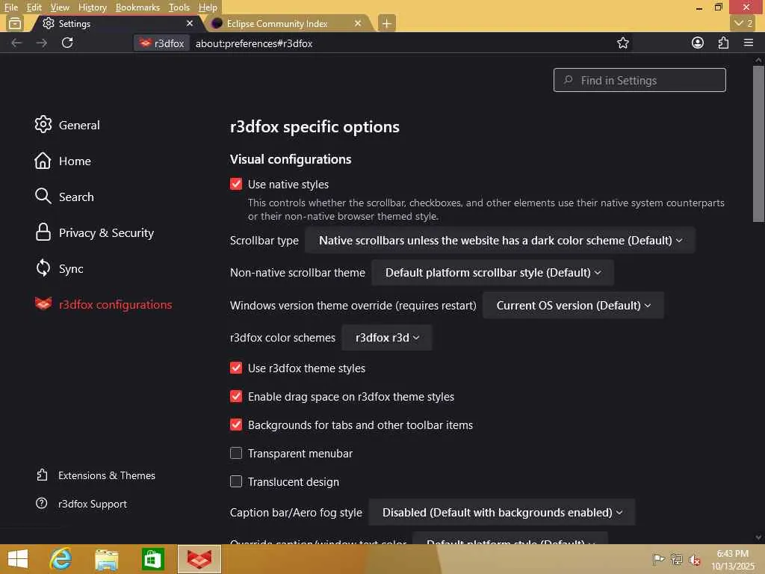Open network icon in system tray
This screenshot has height=574, width=765.
[x=676, y=559]
